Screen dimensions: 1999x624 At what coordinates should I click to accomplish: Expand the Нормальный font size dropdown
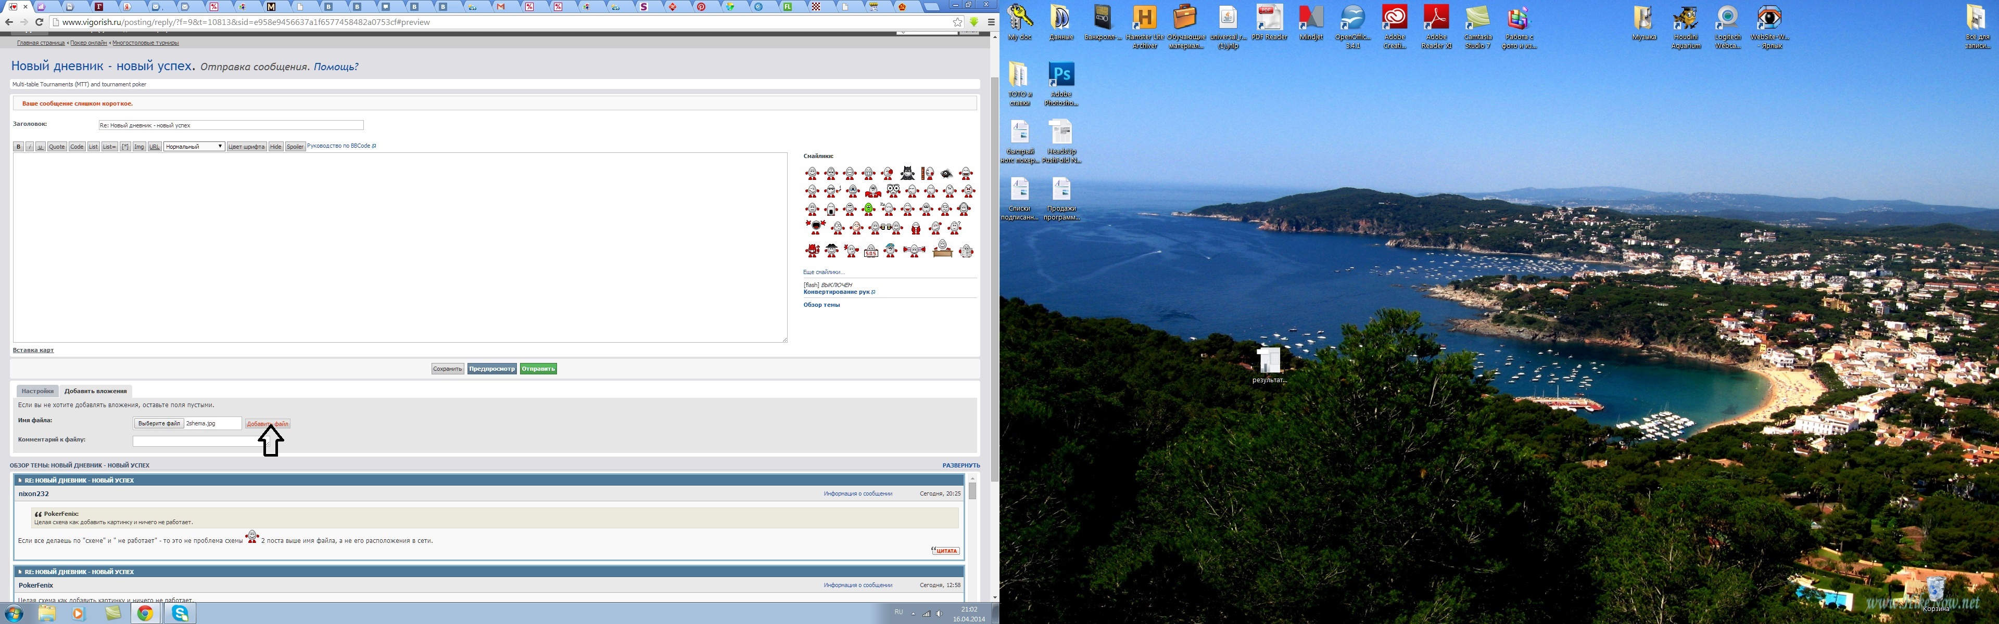(x=194, y=147)
